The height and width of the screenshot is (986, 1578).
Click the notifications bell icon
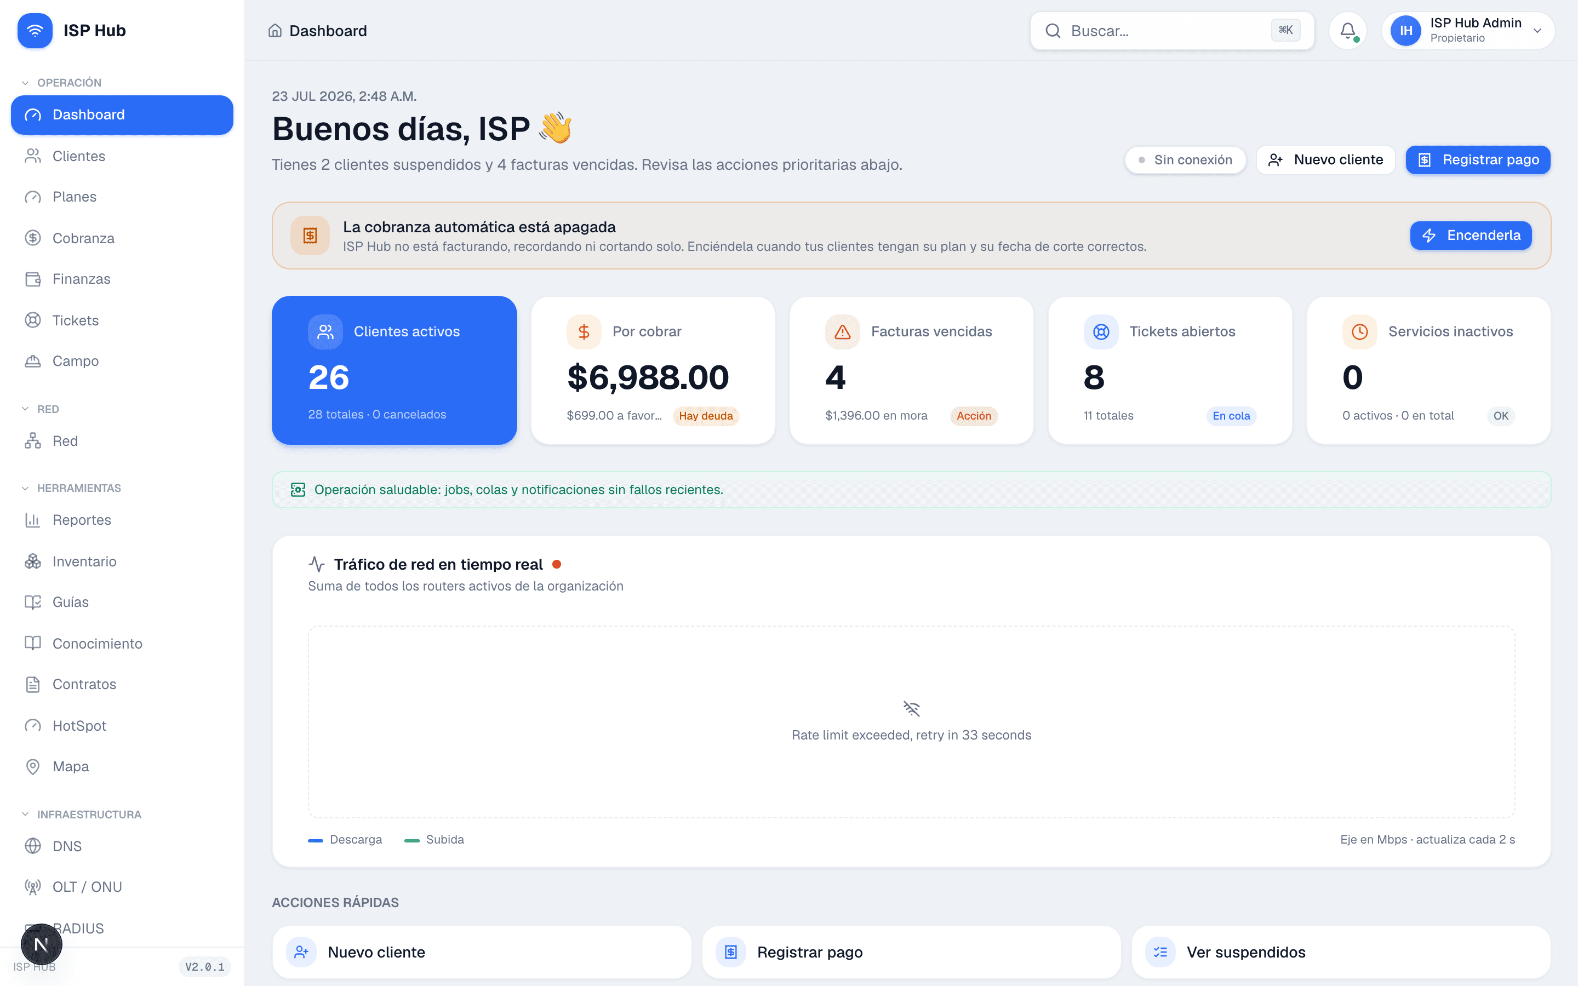click(1348, 31)
